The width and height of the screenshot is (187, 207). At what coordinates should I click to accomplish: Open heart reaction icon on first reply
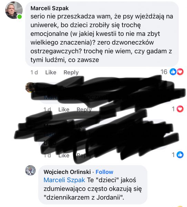pos(180,109)
